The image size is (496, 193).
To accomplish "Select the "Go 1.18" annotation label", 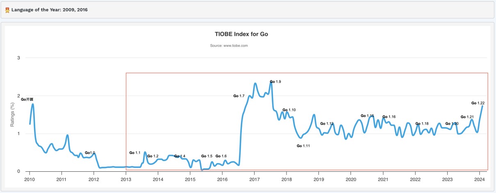I will [422, 124].
